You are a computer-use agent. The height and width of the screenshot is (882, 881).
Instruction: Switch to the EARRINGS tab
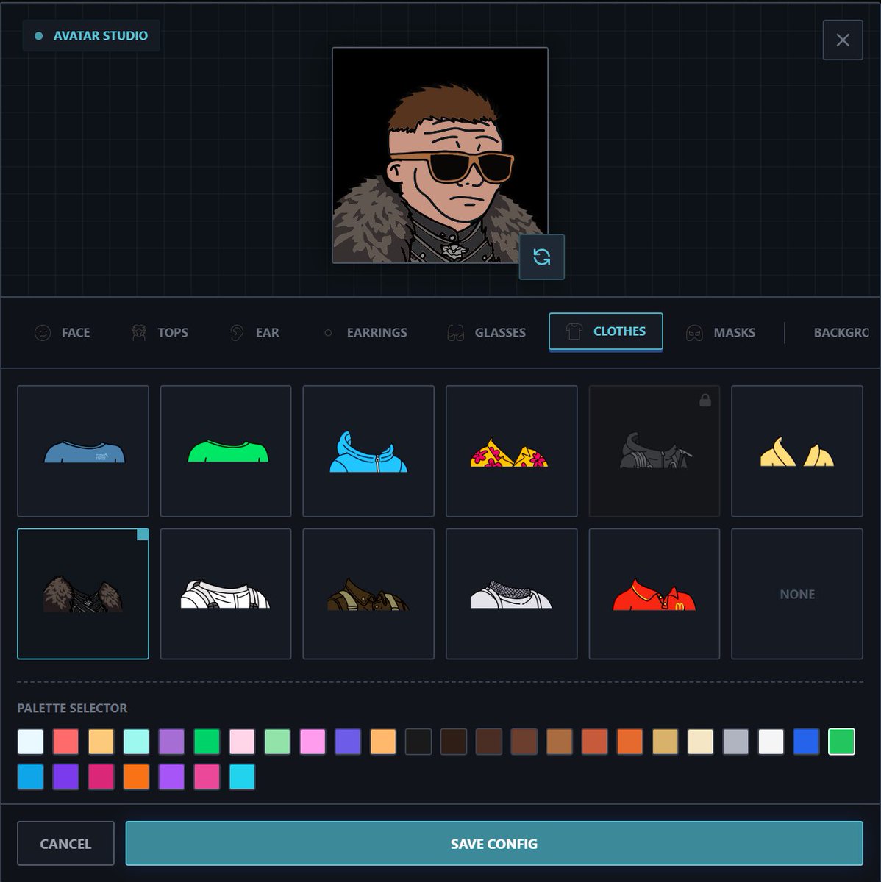point(365,332)
